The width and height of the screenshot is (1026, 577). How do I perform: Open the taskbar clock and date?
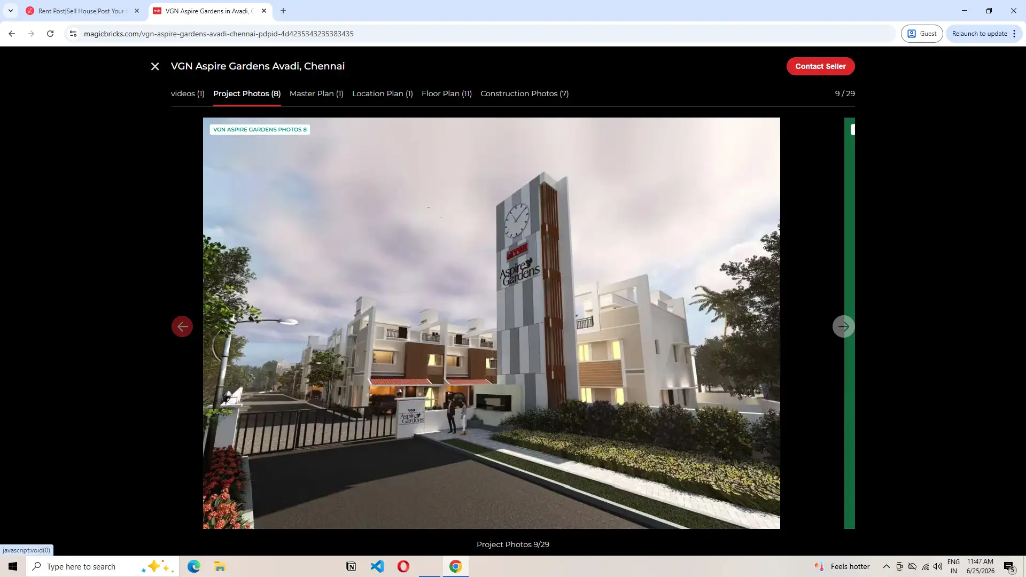(x=980, y=566)
